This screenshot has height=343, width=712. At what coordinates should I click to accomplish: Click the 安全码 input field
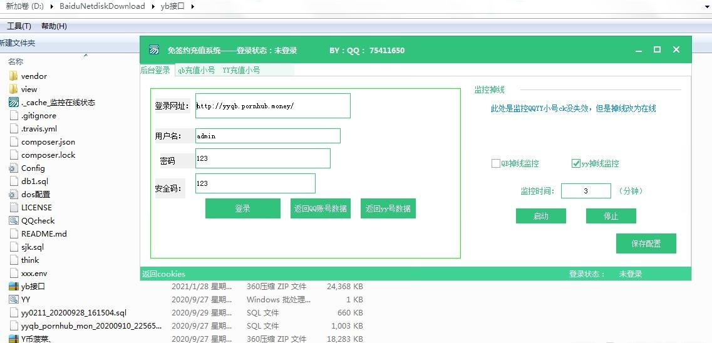point(255,183)
